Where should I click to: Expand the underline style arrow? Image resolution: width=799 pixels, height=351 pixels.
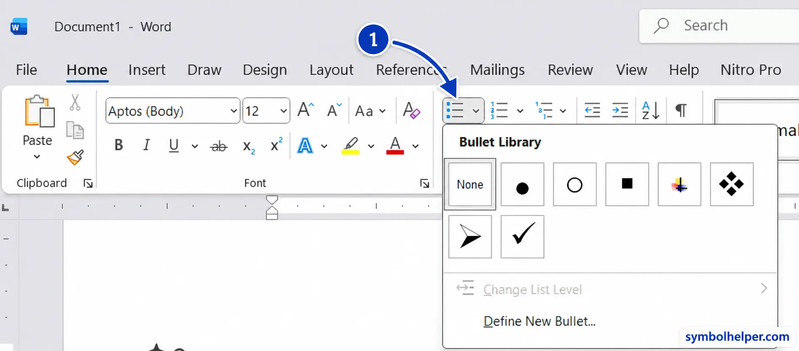pyautogui.click(x=194, y=146)
